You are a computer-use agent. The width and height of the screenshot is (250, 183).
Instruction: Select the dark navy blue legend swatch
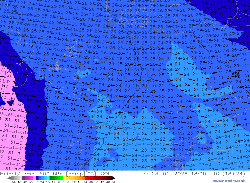pos(37,178)
